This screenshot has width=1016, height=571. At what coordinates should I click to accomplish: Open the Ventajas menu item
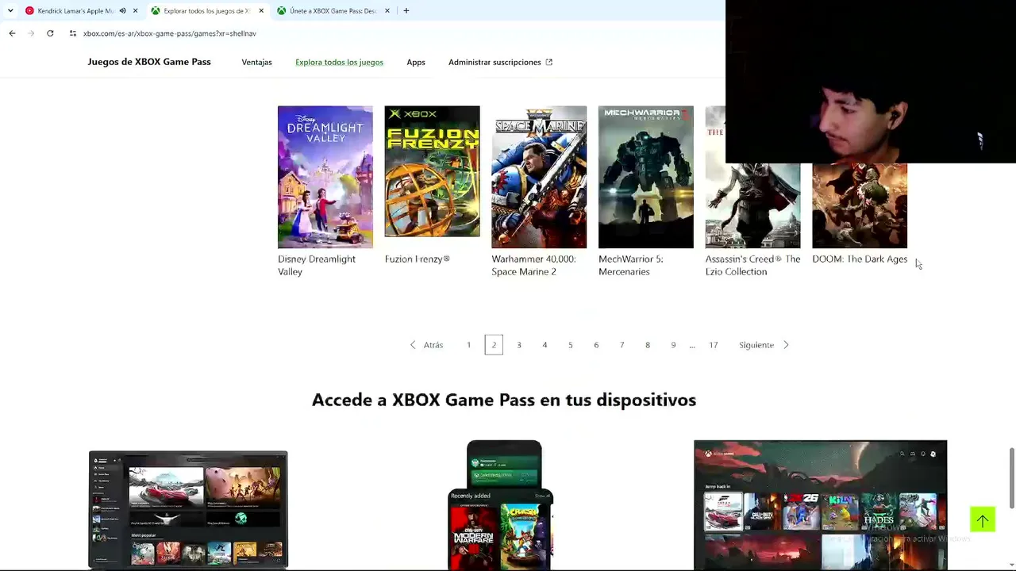pos(256,62)
